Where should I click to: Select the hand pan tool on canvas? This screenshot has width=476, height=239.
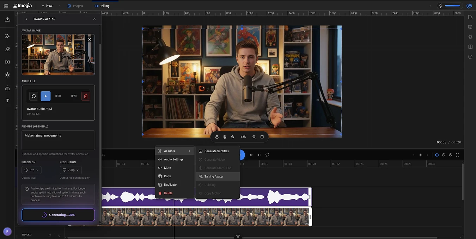[225, 137]
